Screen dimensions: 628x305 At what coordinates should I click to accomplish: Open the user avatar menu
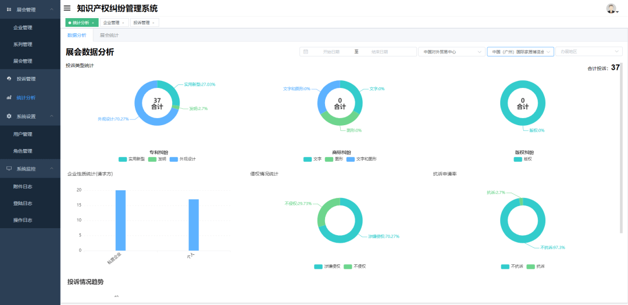612,8
